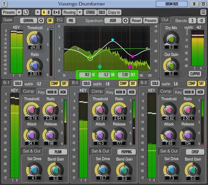Toggle B-2 COMP on/off
This screenshot has height=185, width=208.
click(123, 83)
